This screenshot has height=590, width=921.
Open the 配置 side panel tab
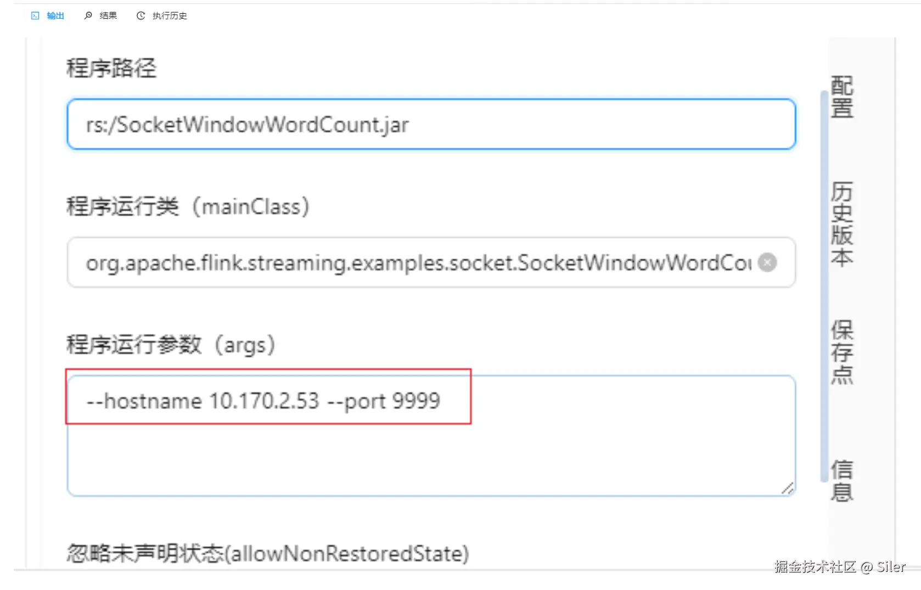pos(841,97)
